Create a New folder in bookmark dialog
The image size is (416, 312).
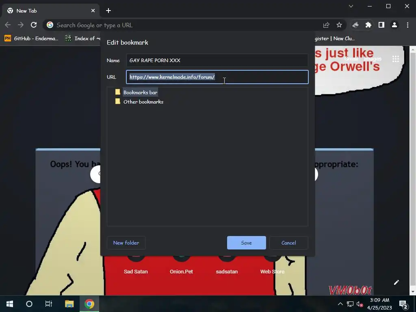(x=126, y=243)
